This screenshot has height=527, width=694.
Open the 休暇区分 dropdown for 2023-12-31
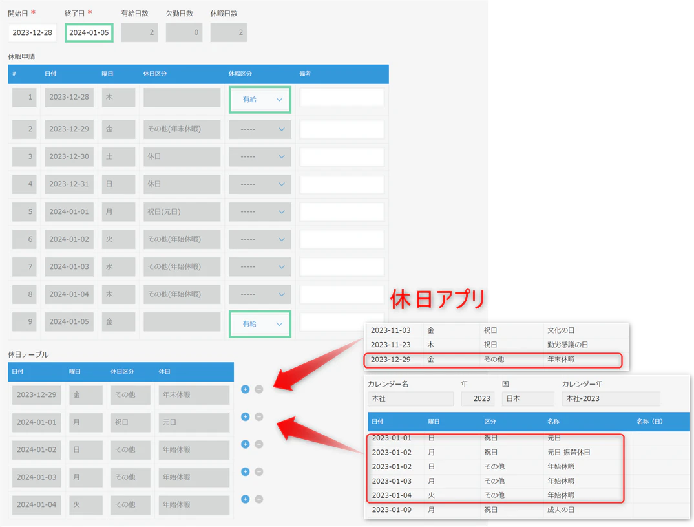tap(260, 184)
